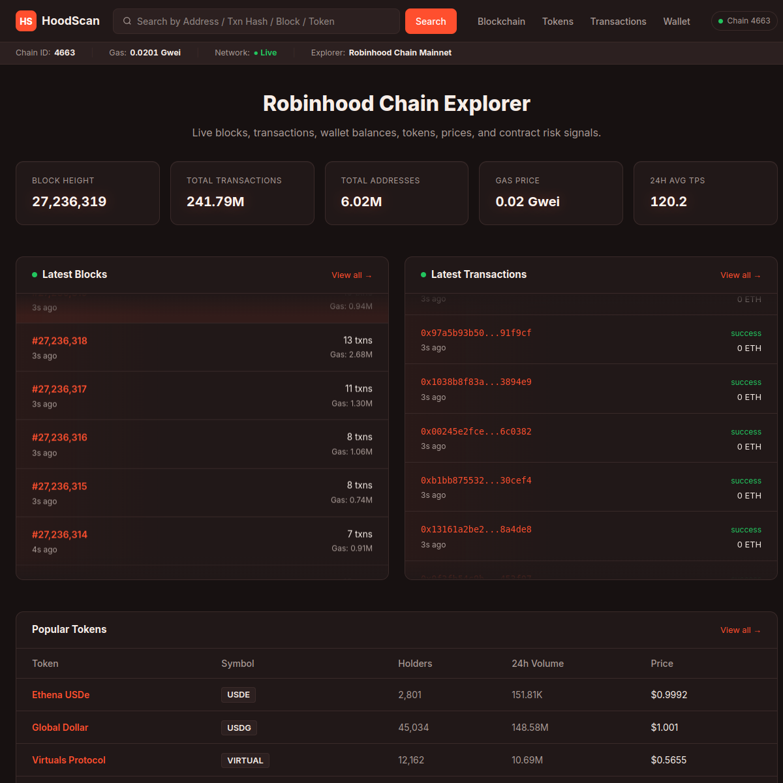Image resolution: width=783 pixels, height=783 pixels.
Task: Click the HS HoodScan logo icon
Action: (x=26, y=22)
